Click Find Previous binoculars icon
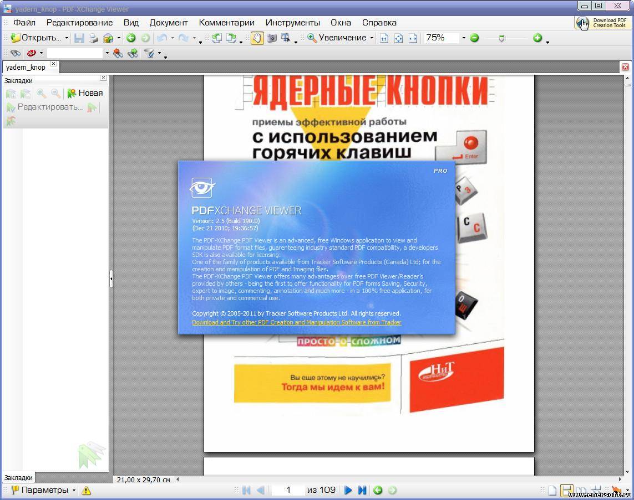 pyautogui.click(x=118, y=53)
